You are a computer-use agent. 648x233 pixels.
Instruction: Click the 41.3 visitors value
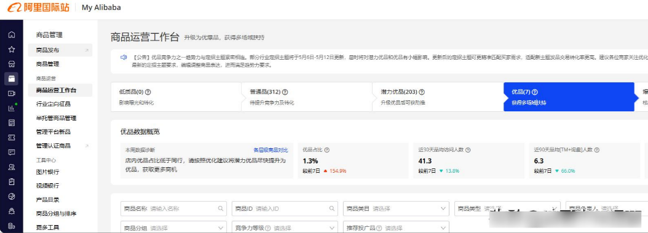point(425,160)
